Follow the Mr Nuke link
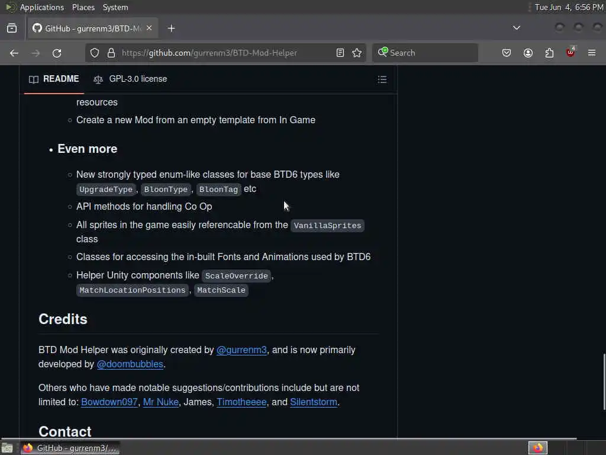The height and width of the screenshot is (455, 606). pyautogui.click(x=161, y=402)
